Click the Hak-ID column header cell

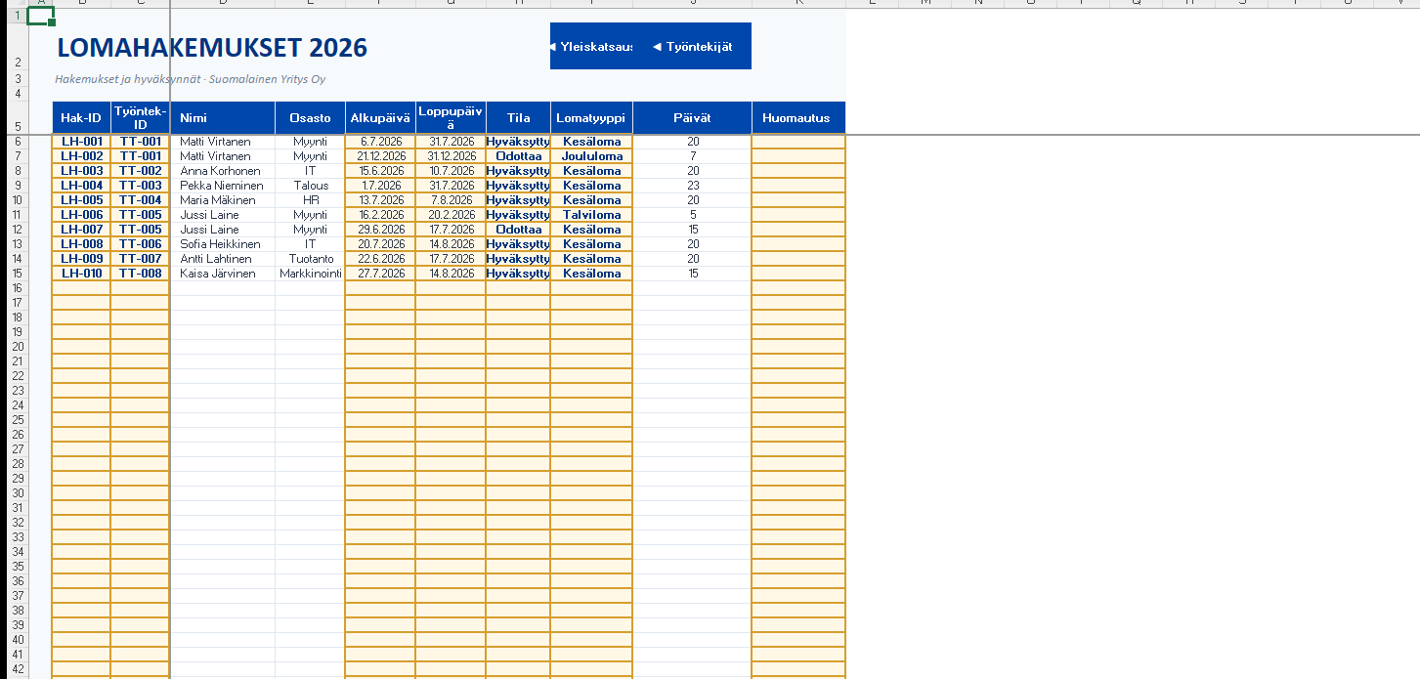click(81, 118)
